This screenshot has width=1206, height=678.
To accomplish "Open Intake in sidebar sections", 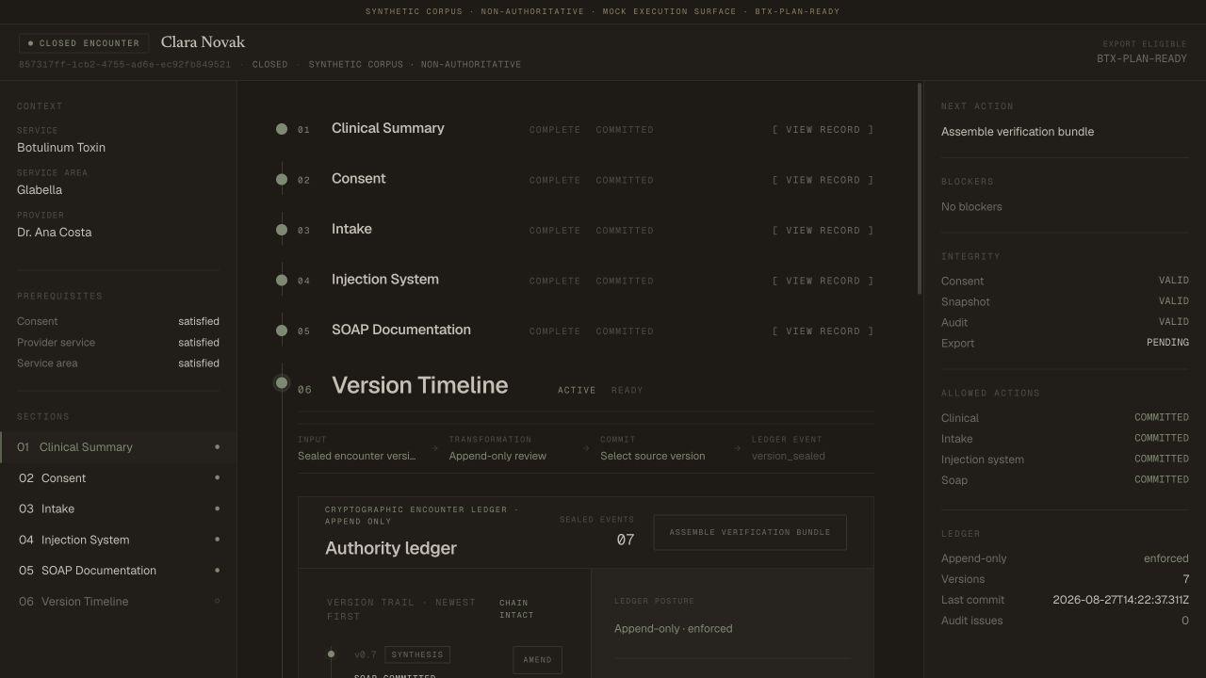I will pyautogui.click(x=118, y=508).
